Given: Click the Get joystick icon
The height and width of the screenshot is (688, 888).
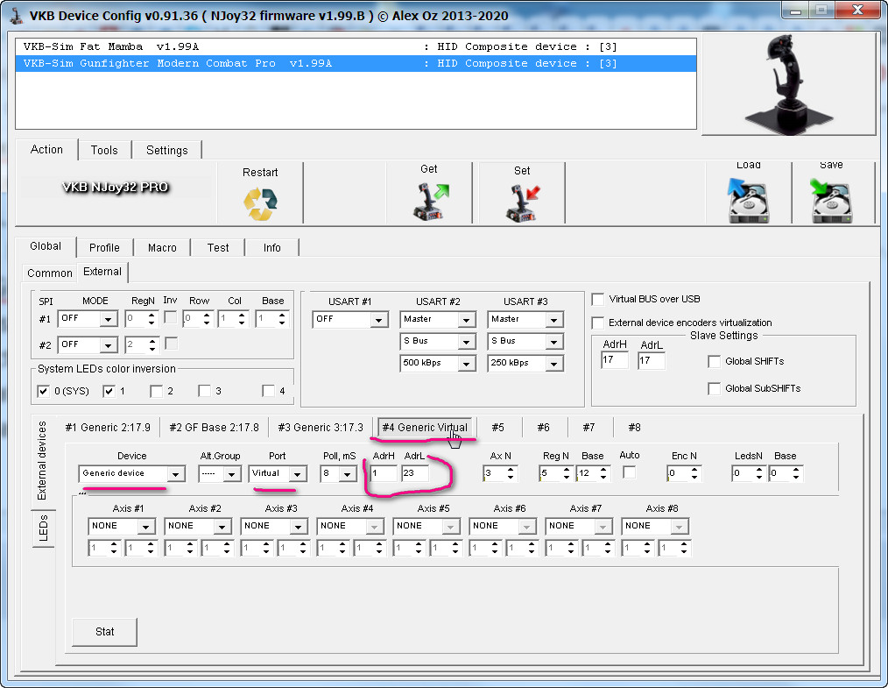Looking at the screenshot, I should 429,201.
